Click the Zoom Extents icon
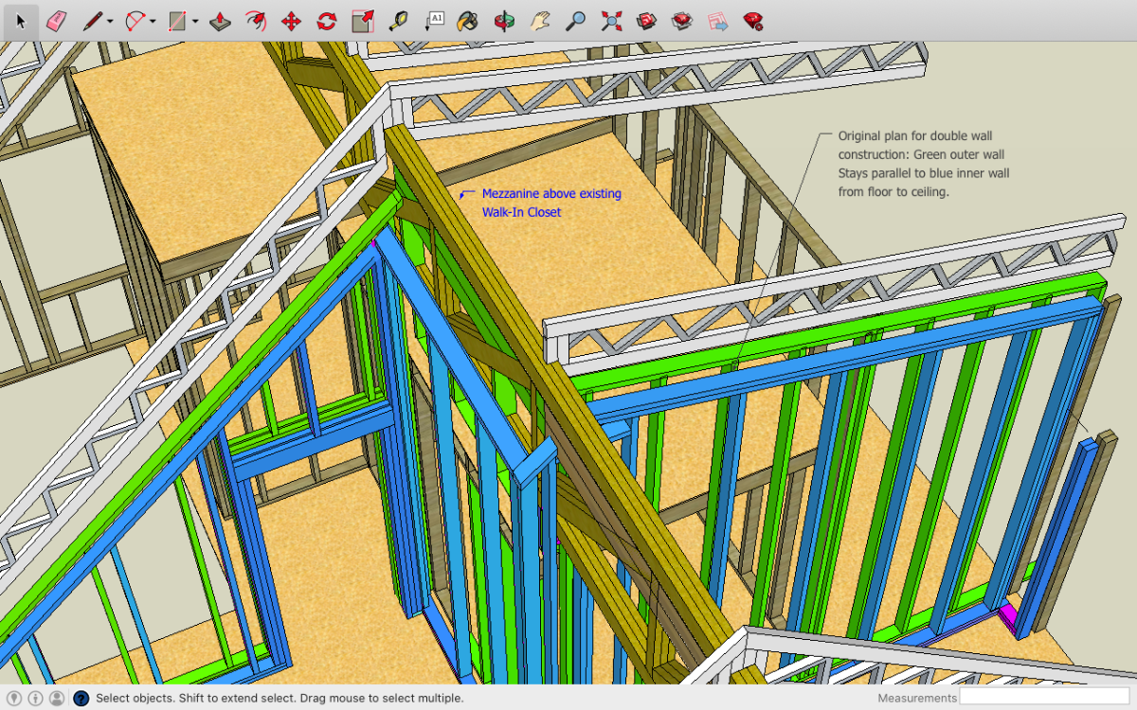Viewport: 1137px width, 710px height. click(612, 21)
